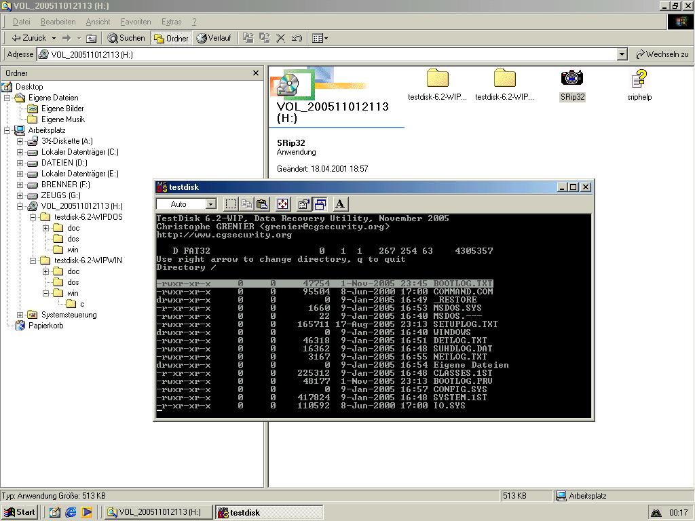Click the Delete X icon in Explorer toolbar
The width and height of the screenshot is (695, 521).
coord(280,38)
